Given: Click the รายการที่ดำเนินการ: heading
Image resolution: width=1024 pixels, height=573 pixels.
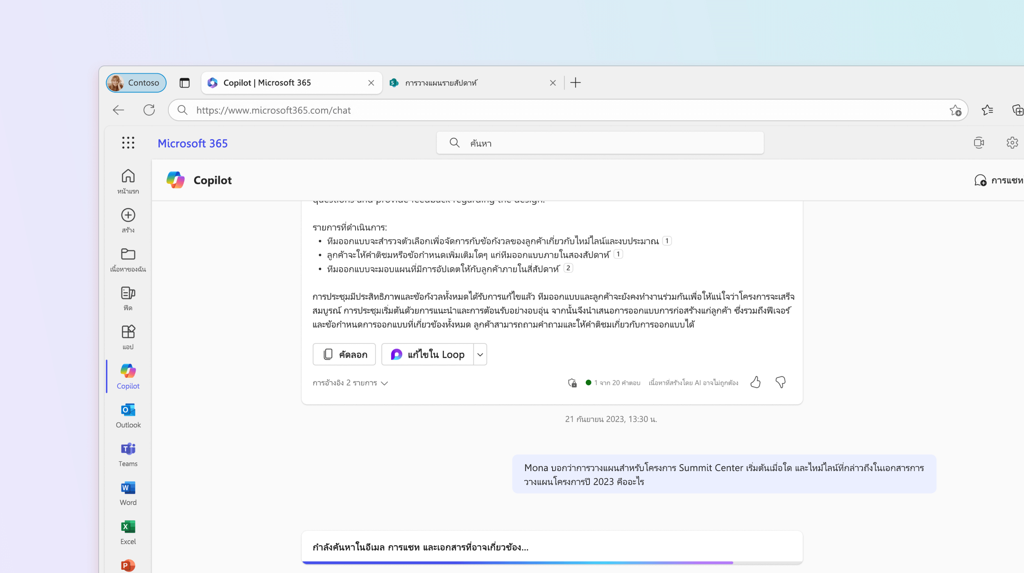Looking at the screenshot, I should [349, 227].
